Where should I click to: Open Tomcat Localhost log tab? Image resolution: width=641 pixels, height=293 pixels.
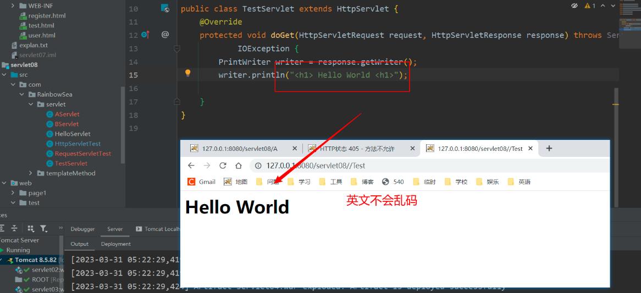point(158,229)
